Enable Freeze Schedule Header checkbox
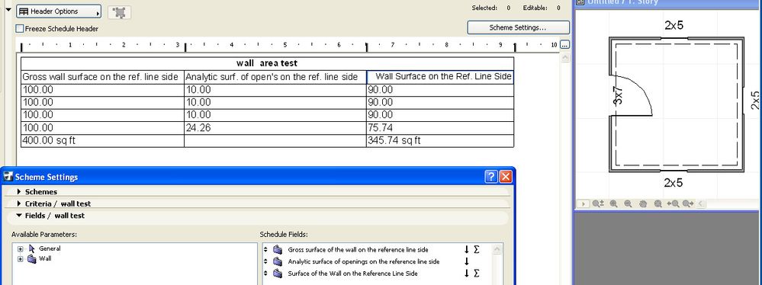762x285 pixels. click(x=19, y=29)
